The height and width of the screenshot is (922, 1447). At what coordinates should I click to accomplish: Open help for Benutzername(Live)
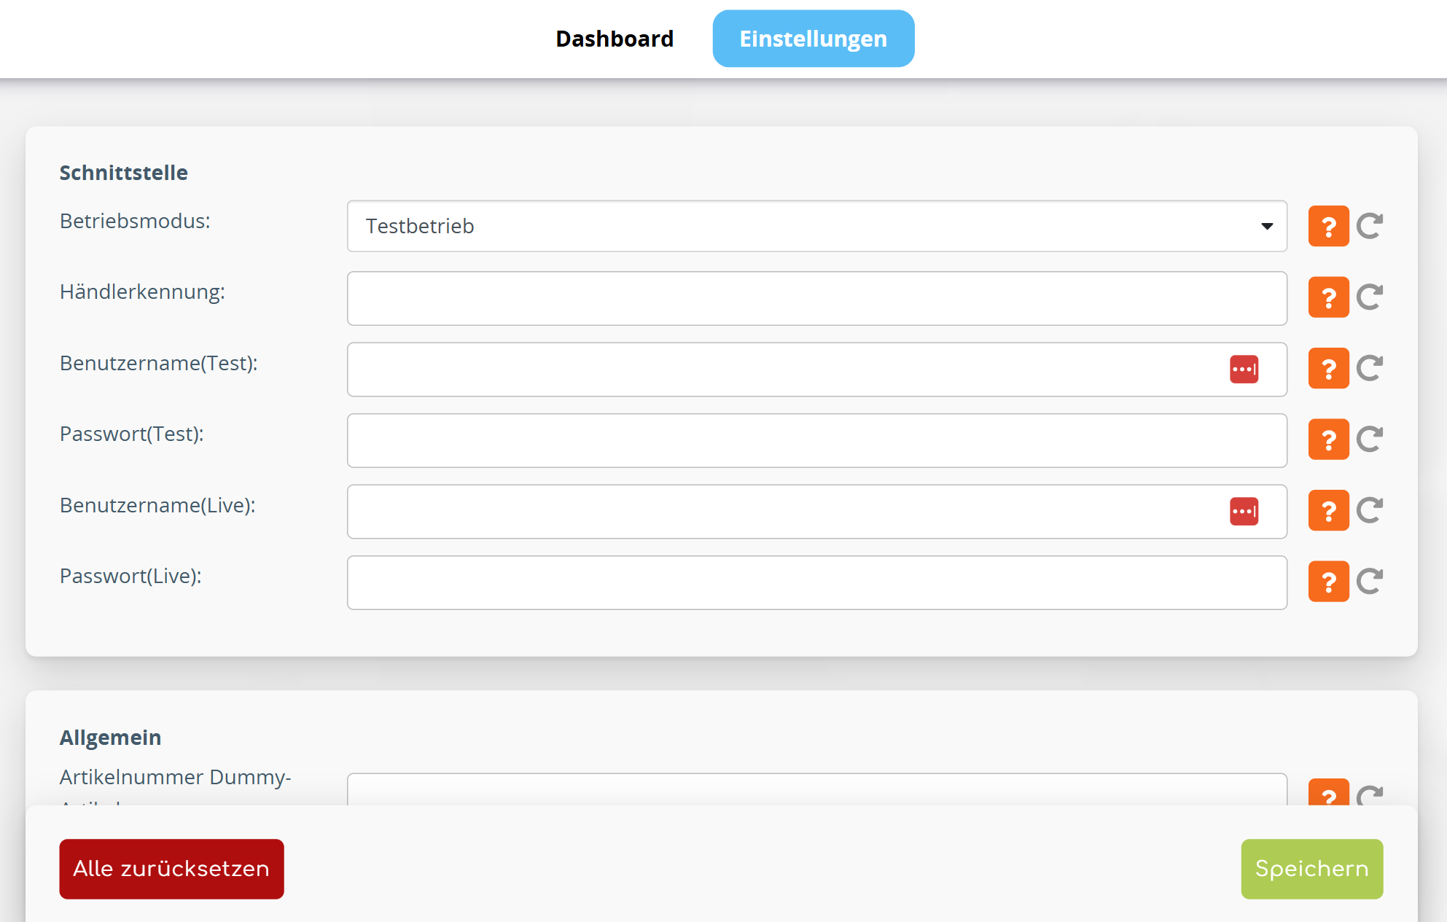tap(1328, 510)
